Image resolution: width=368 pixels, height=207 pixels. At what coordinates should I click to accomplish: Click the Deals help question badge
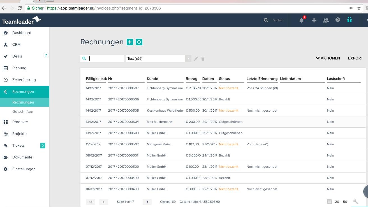point(46,55)
